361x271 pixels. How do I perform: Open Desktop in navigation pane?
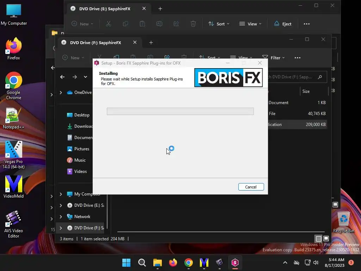78,115
